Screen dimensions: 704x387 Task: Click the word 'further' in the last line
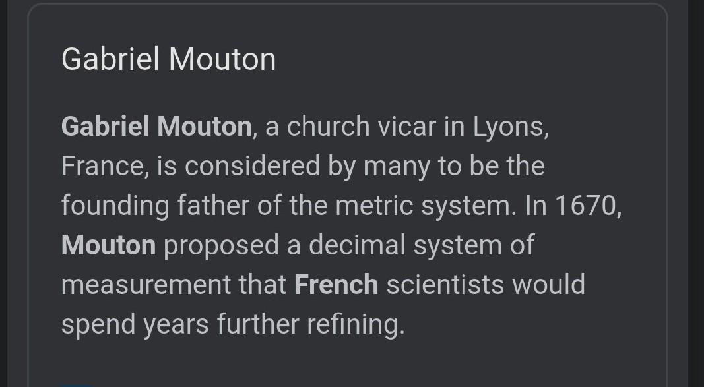258,324
